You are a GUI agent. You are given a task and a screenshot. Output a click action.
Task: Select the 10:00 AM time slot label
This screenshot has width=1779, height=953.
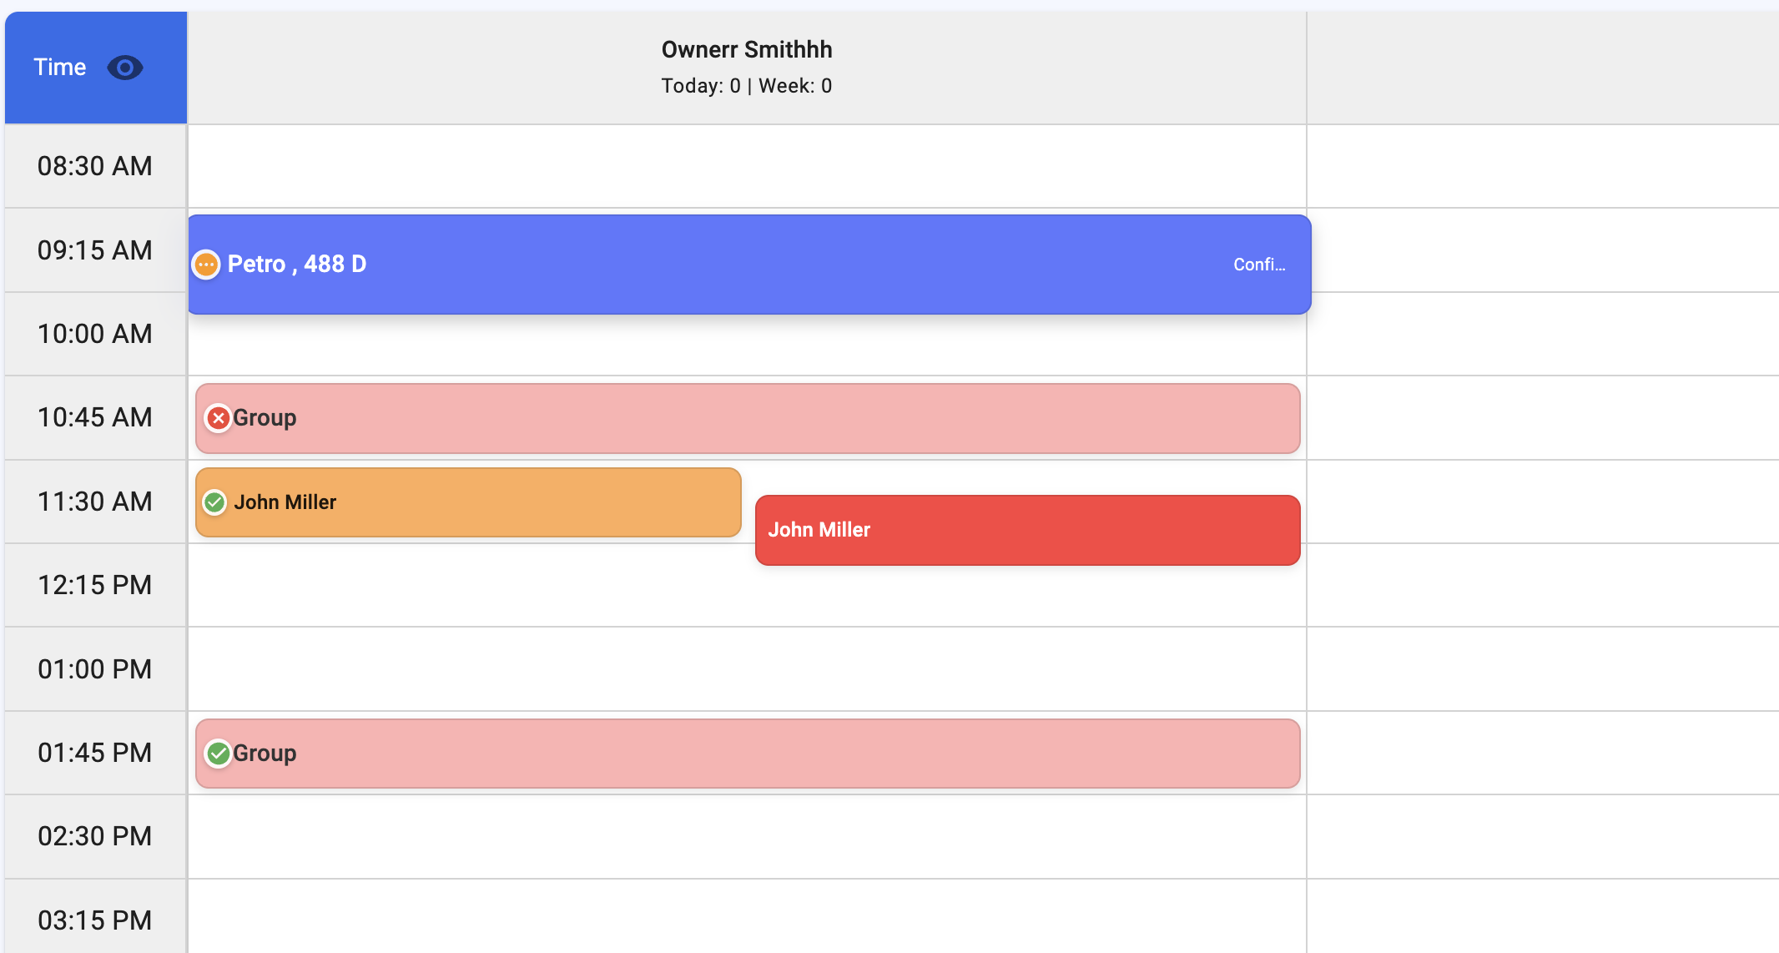tap(95, 334)
